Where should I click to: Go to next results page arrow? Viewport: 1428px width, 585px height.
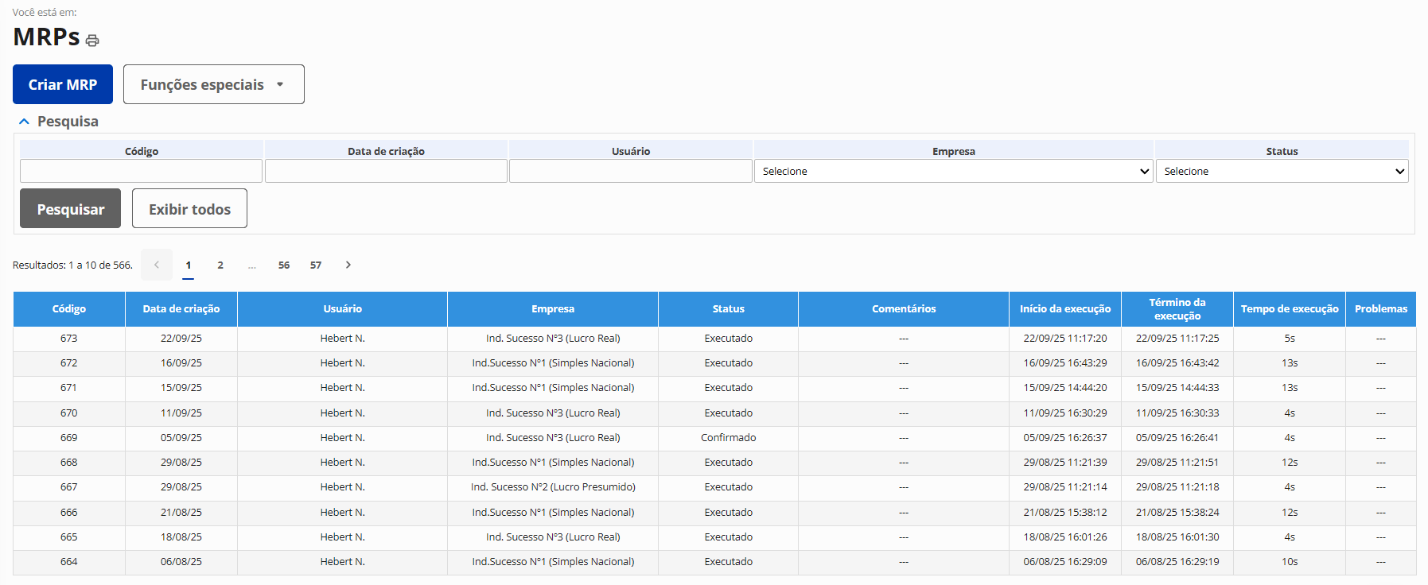(x=348, y=265)
